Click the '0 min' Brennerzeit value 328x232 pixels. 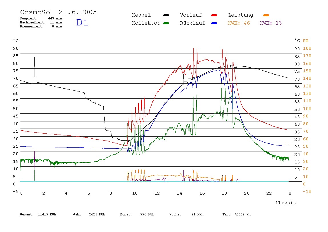pyautogui.click(x=57, y=26)
